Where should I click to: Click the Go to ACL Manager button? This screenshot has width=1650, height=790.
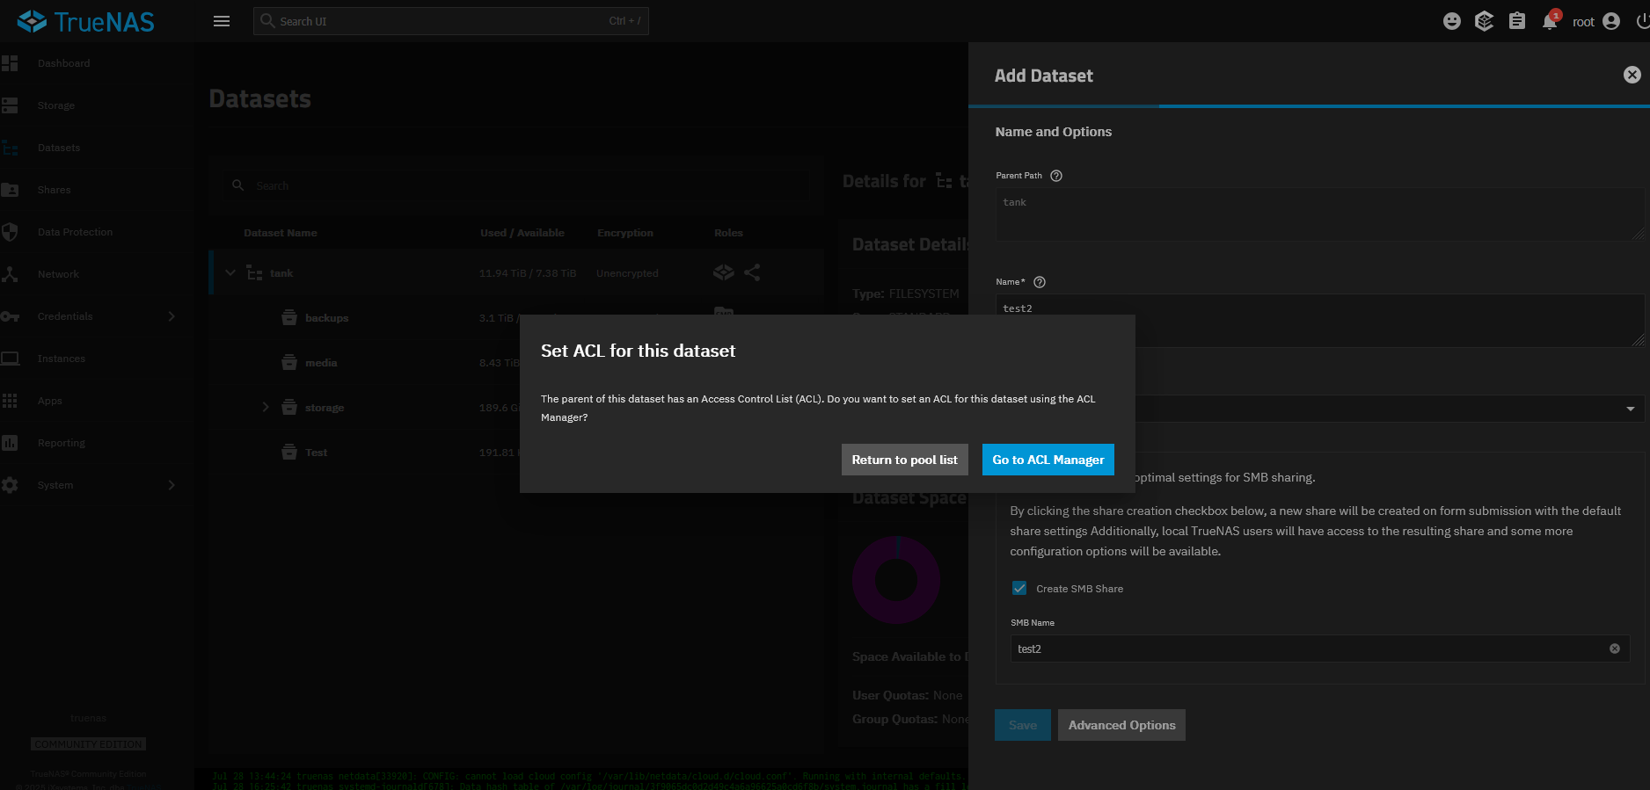(1048, 460)
